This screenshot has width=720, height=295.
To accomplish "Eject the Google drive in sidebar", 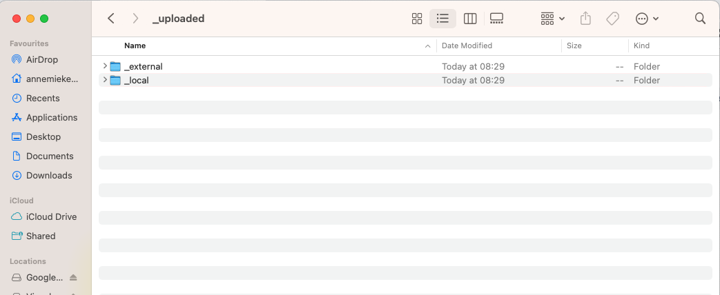I will click(74, 278).
